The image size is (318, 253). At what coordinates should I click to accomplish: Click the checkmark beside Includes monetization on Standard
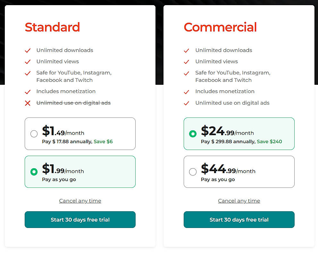pos(28,92)
